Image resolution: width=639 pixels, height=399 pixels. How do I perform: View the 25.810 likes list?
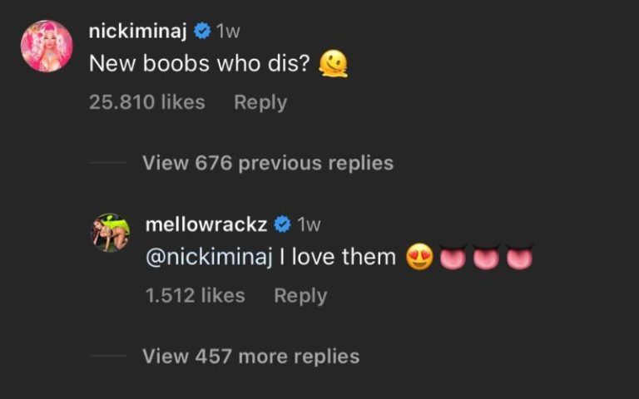click(x=146, y=102)
